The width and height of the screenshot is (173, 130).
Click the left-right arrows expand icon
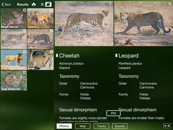167,126
